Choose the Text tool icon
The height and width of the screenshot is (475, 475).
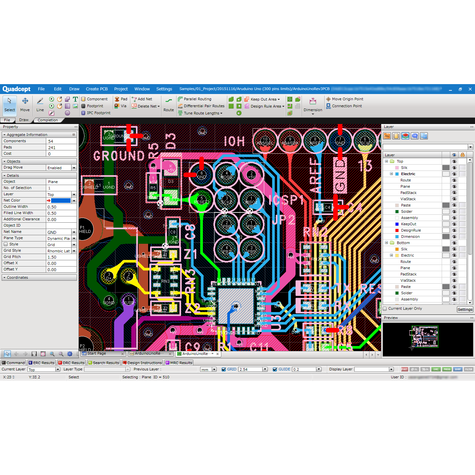click(75, 99)
